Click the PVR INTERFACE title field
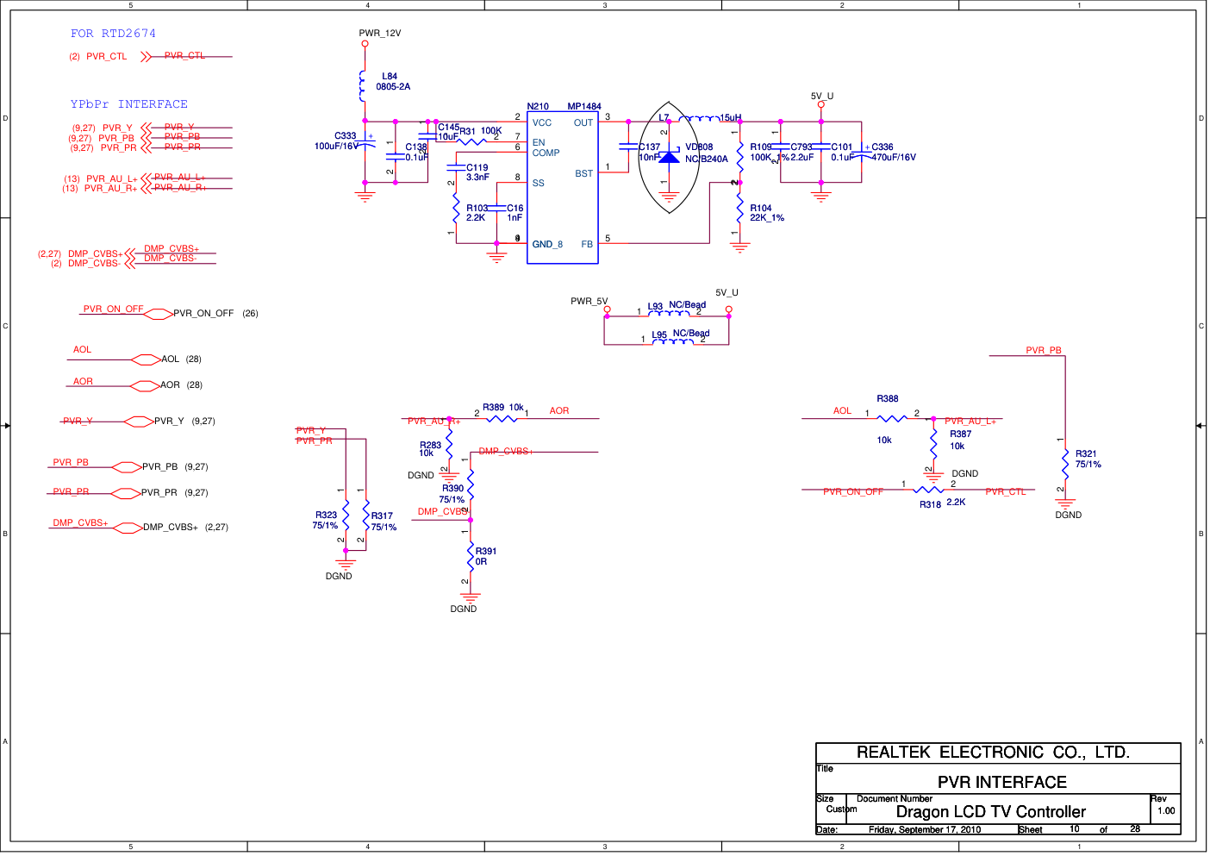This screenshot has width=1210, height=856. (1001, 782)
